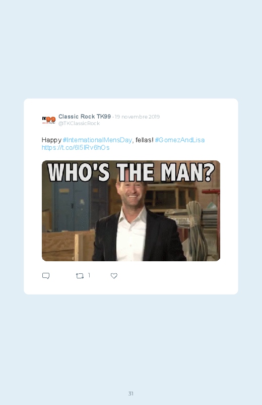Follow the https://t.co/6I5IRv6hOs link

pyautogui.click(x=76, y=147)
